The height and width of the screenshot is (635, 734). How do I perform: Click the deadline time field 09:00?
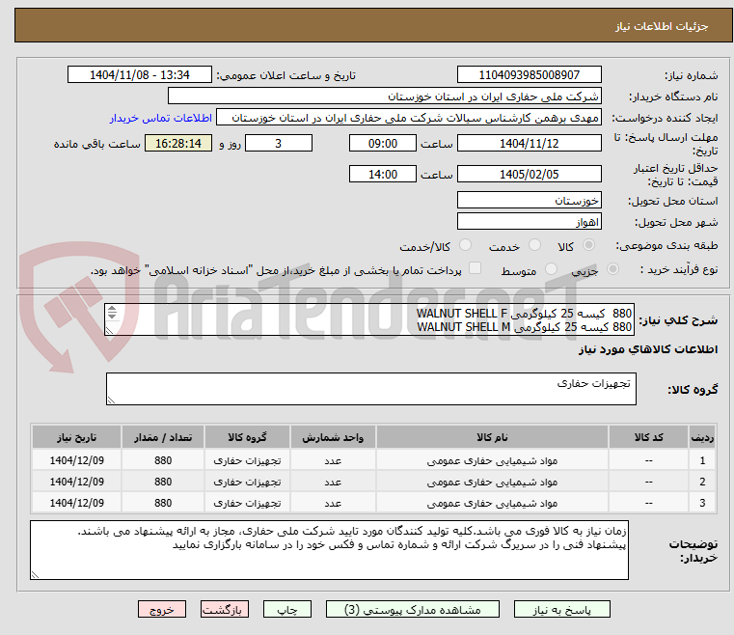(x=383, y=143)
